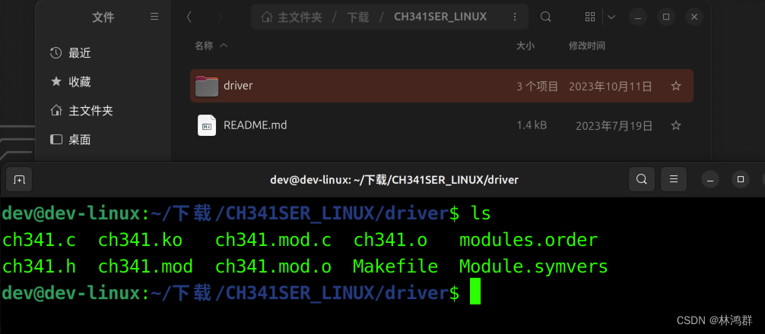Click the CH341SER_LINUX path breadcrumb
Screen dimensions: 765x334
point(440,17)
